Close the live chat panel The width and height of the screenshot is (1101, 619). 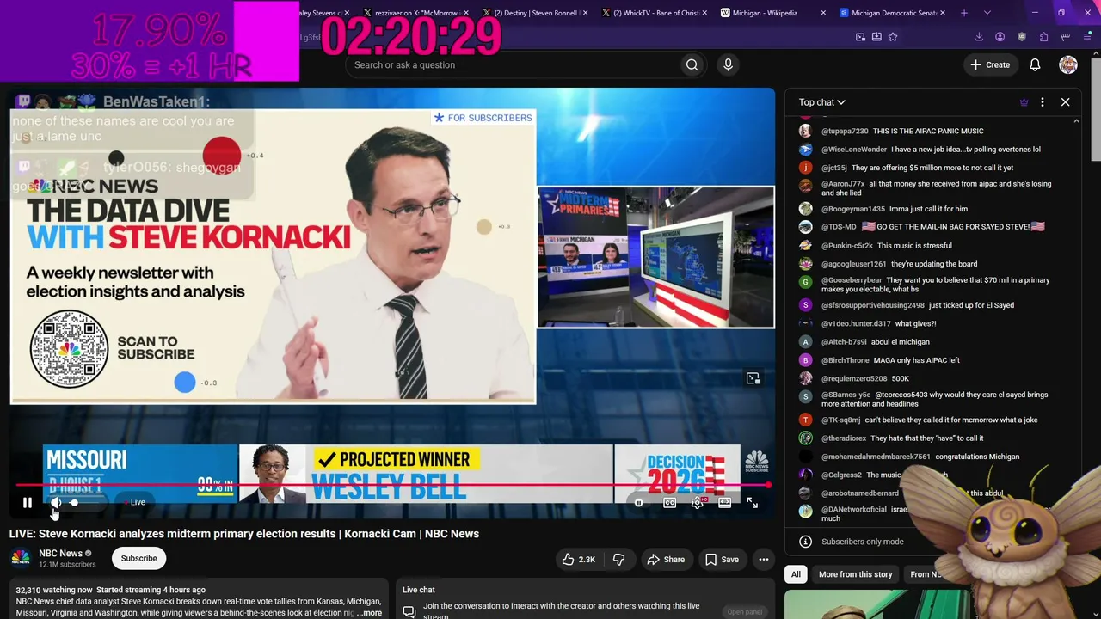pos(1065,102)
